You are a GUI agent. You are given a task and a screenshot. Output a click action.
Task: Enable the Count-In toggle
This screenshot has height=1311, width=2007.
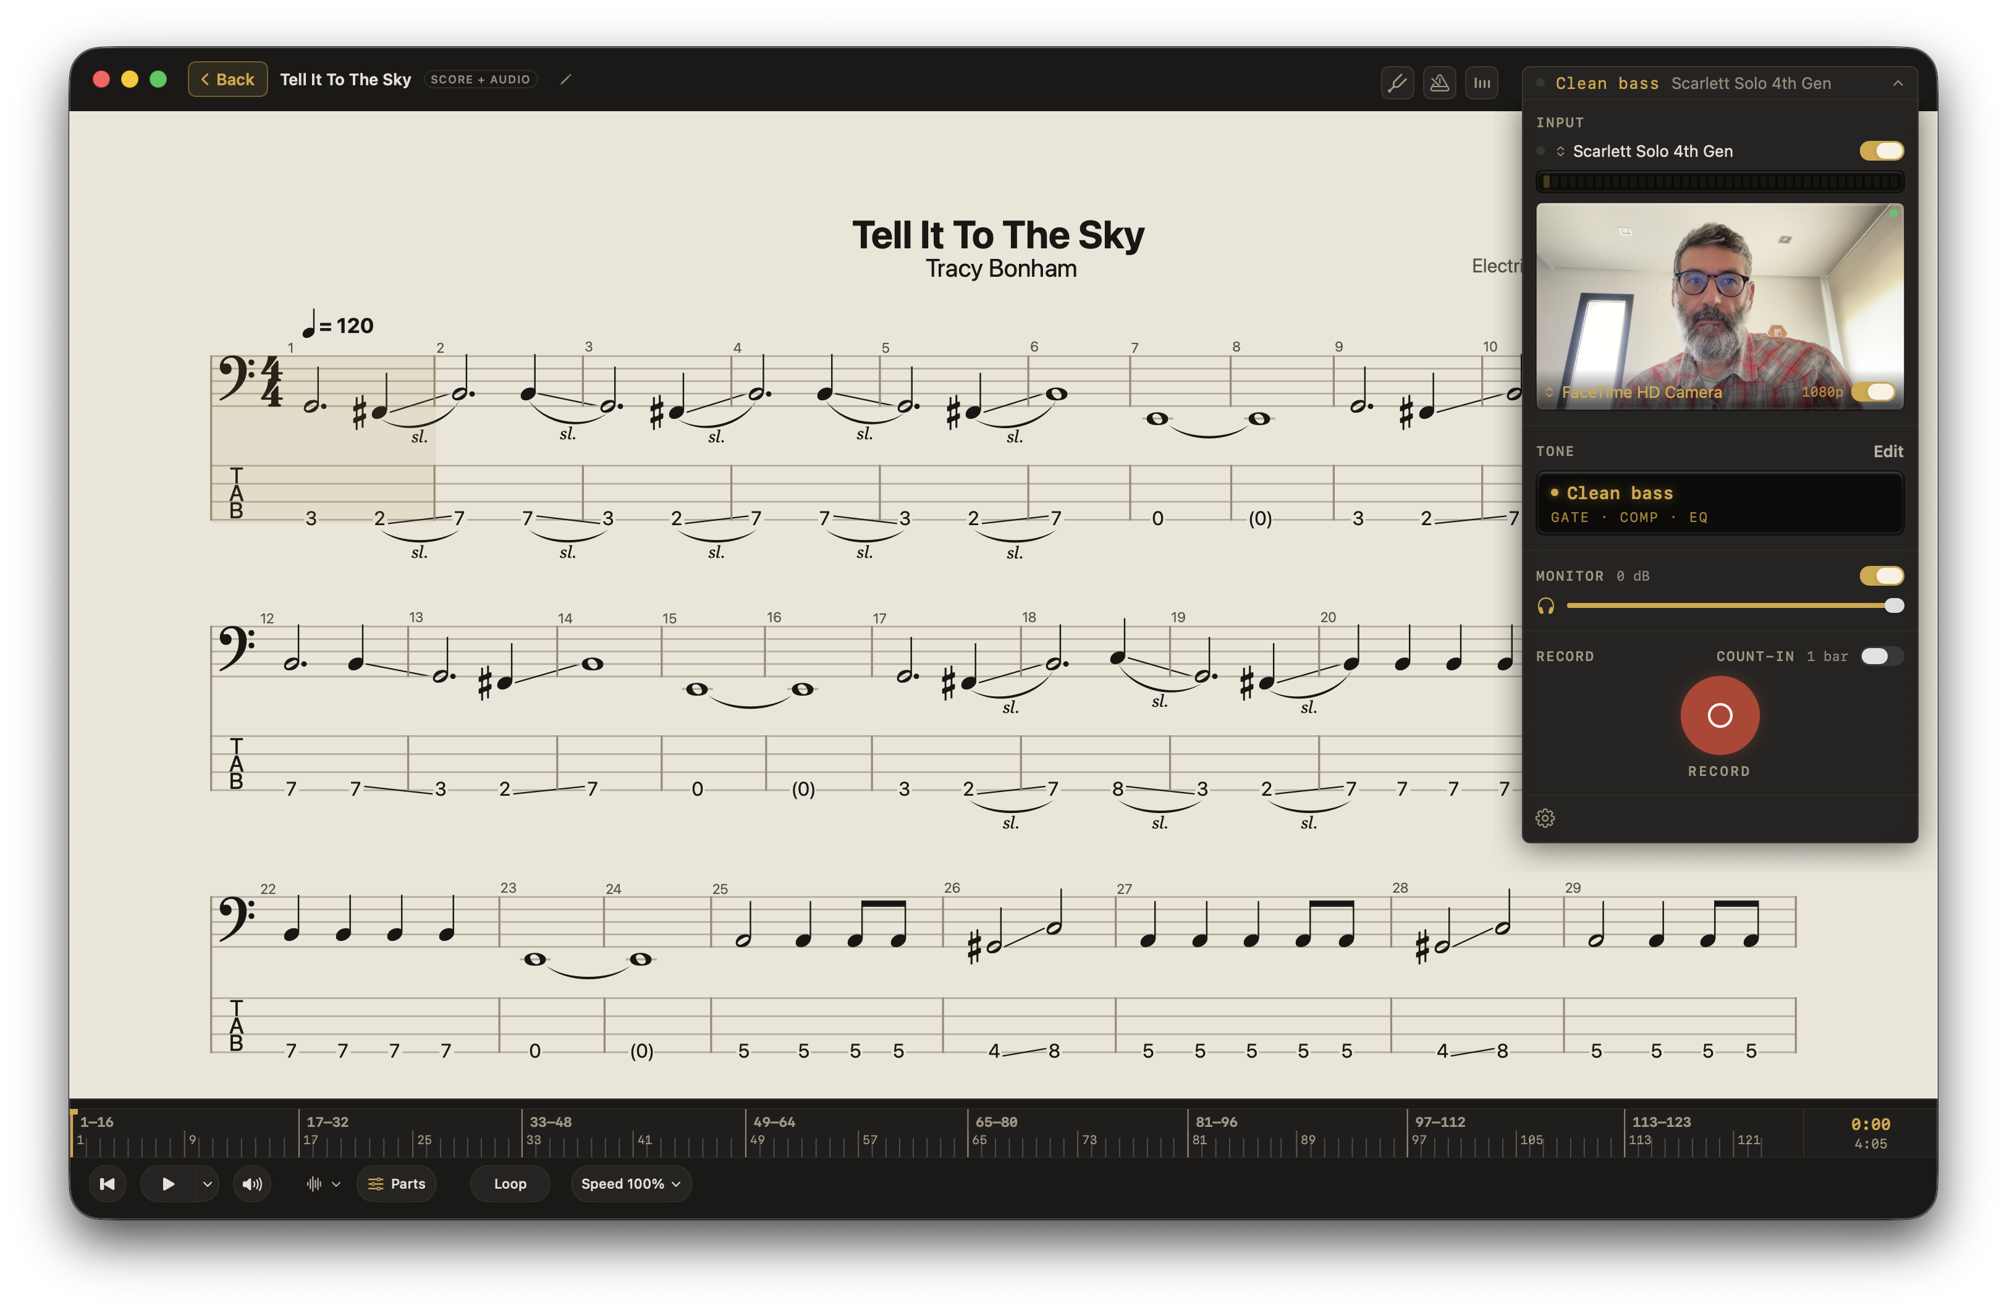tap(1882, 656)
